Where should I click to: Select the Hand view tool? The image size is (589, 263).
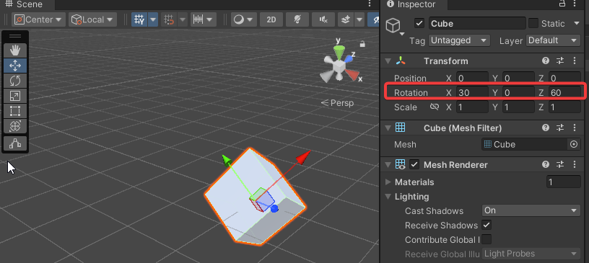(x=15, y=50)
